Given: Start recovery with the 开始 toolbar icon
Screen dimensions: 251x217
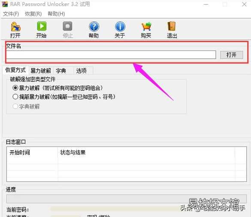Looking at the screenshot, I should [42, 30].
